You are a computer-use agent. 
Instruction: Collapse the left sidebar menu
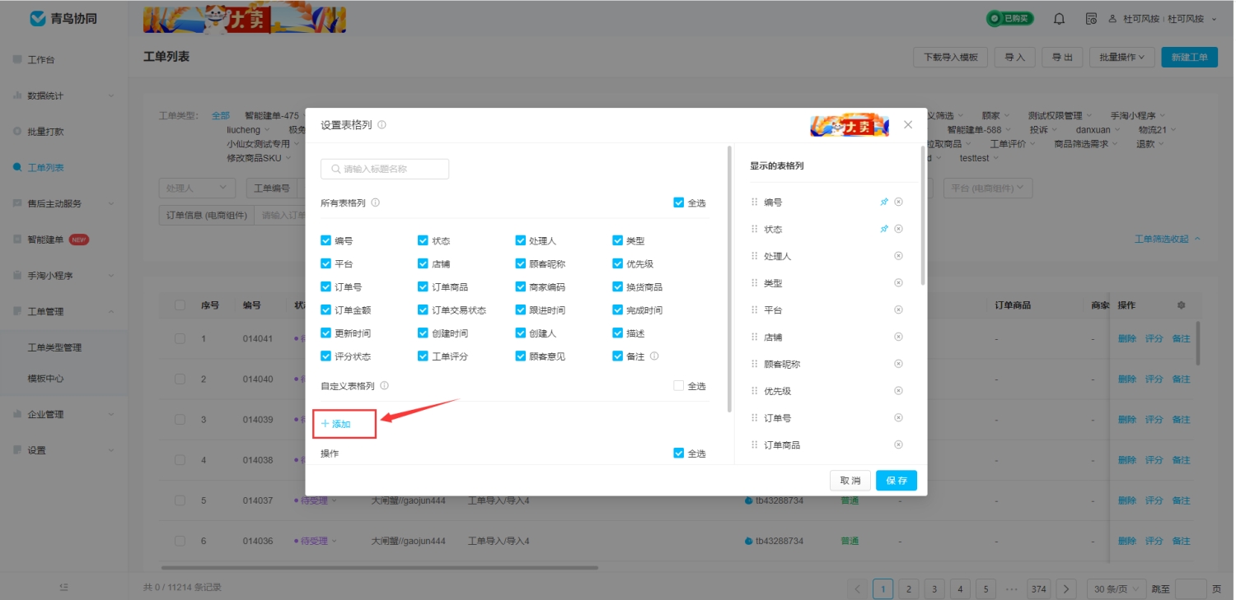click(x=64, y=588)
